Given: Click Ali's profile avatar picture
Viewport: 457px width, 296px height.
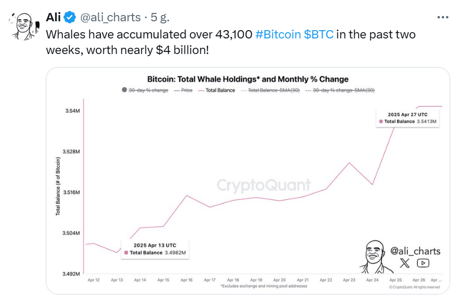Looking at the screenshot, I should coord(23,27).
